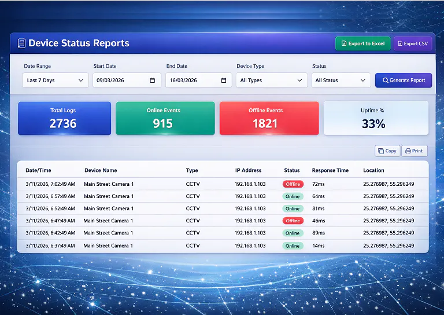Open the Start Date calendar picker icon
Image resolution: width=444 pixels, height=315 pixels.
153,80
